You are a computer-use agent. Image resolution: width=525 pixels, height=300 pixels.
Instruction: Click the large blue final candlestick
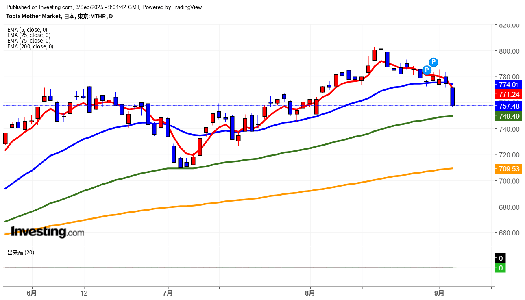coord(452,97)
